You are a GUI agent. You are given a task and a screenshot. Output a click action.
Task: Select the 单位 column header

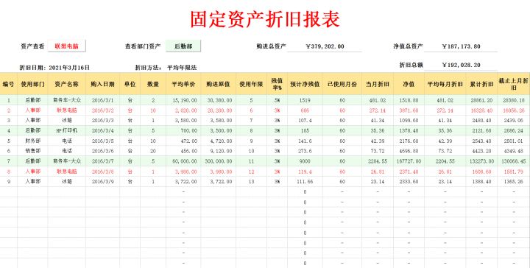(130, 84)
